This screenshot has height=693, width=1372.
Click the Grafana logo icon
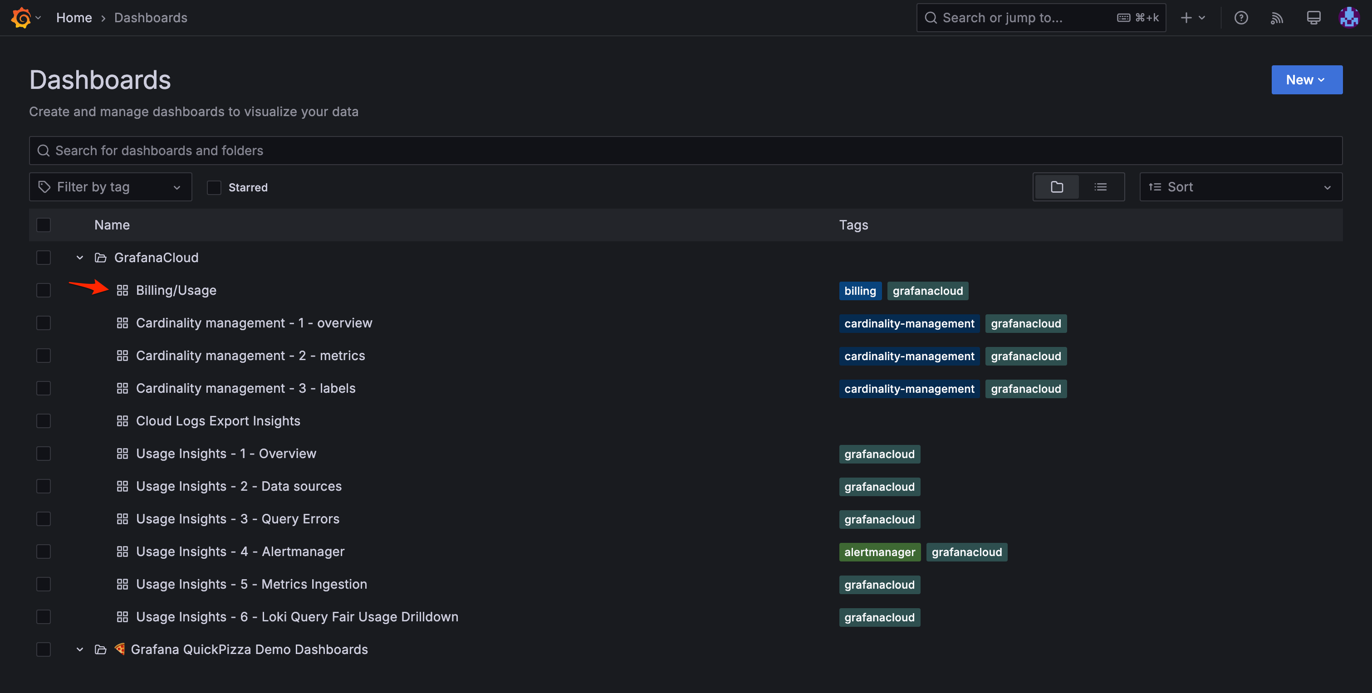(21, 18)
